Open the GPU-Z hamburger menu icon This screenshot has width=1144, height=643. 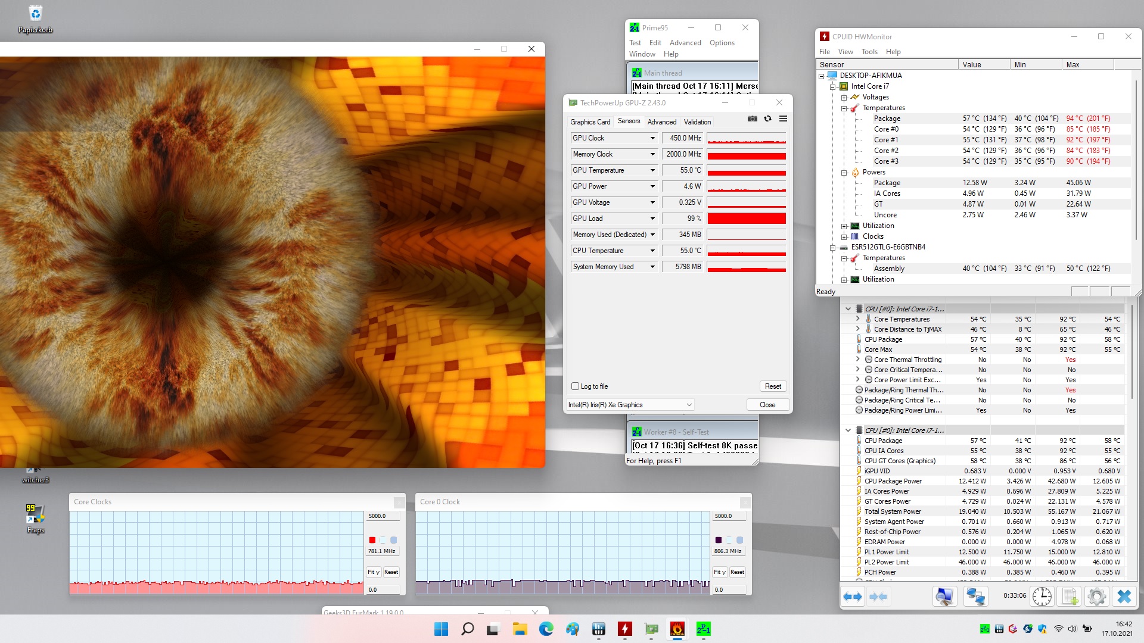[x=783, y=119]
